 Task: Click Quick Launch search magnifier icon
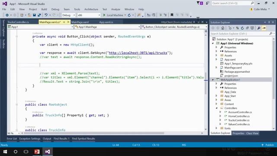[x=252, y=3]
